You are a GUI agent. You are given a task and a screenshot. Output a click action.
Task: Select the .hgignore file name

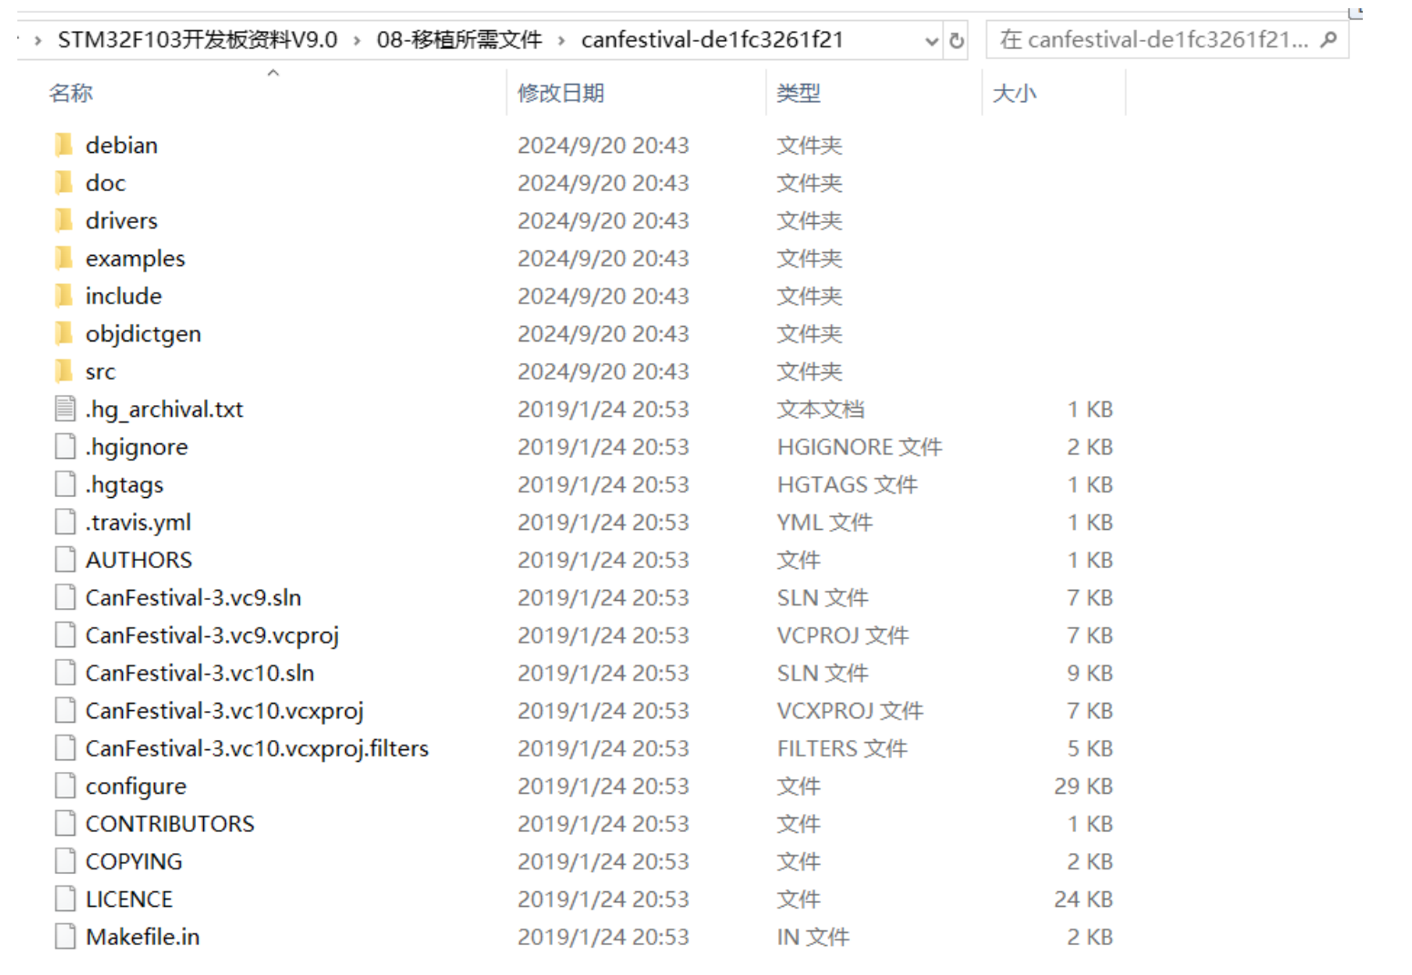pyautogui.click(x=137, y=448)
